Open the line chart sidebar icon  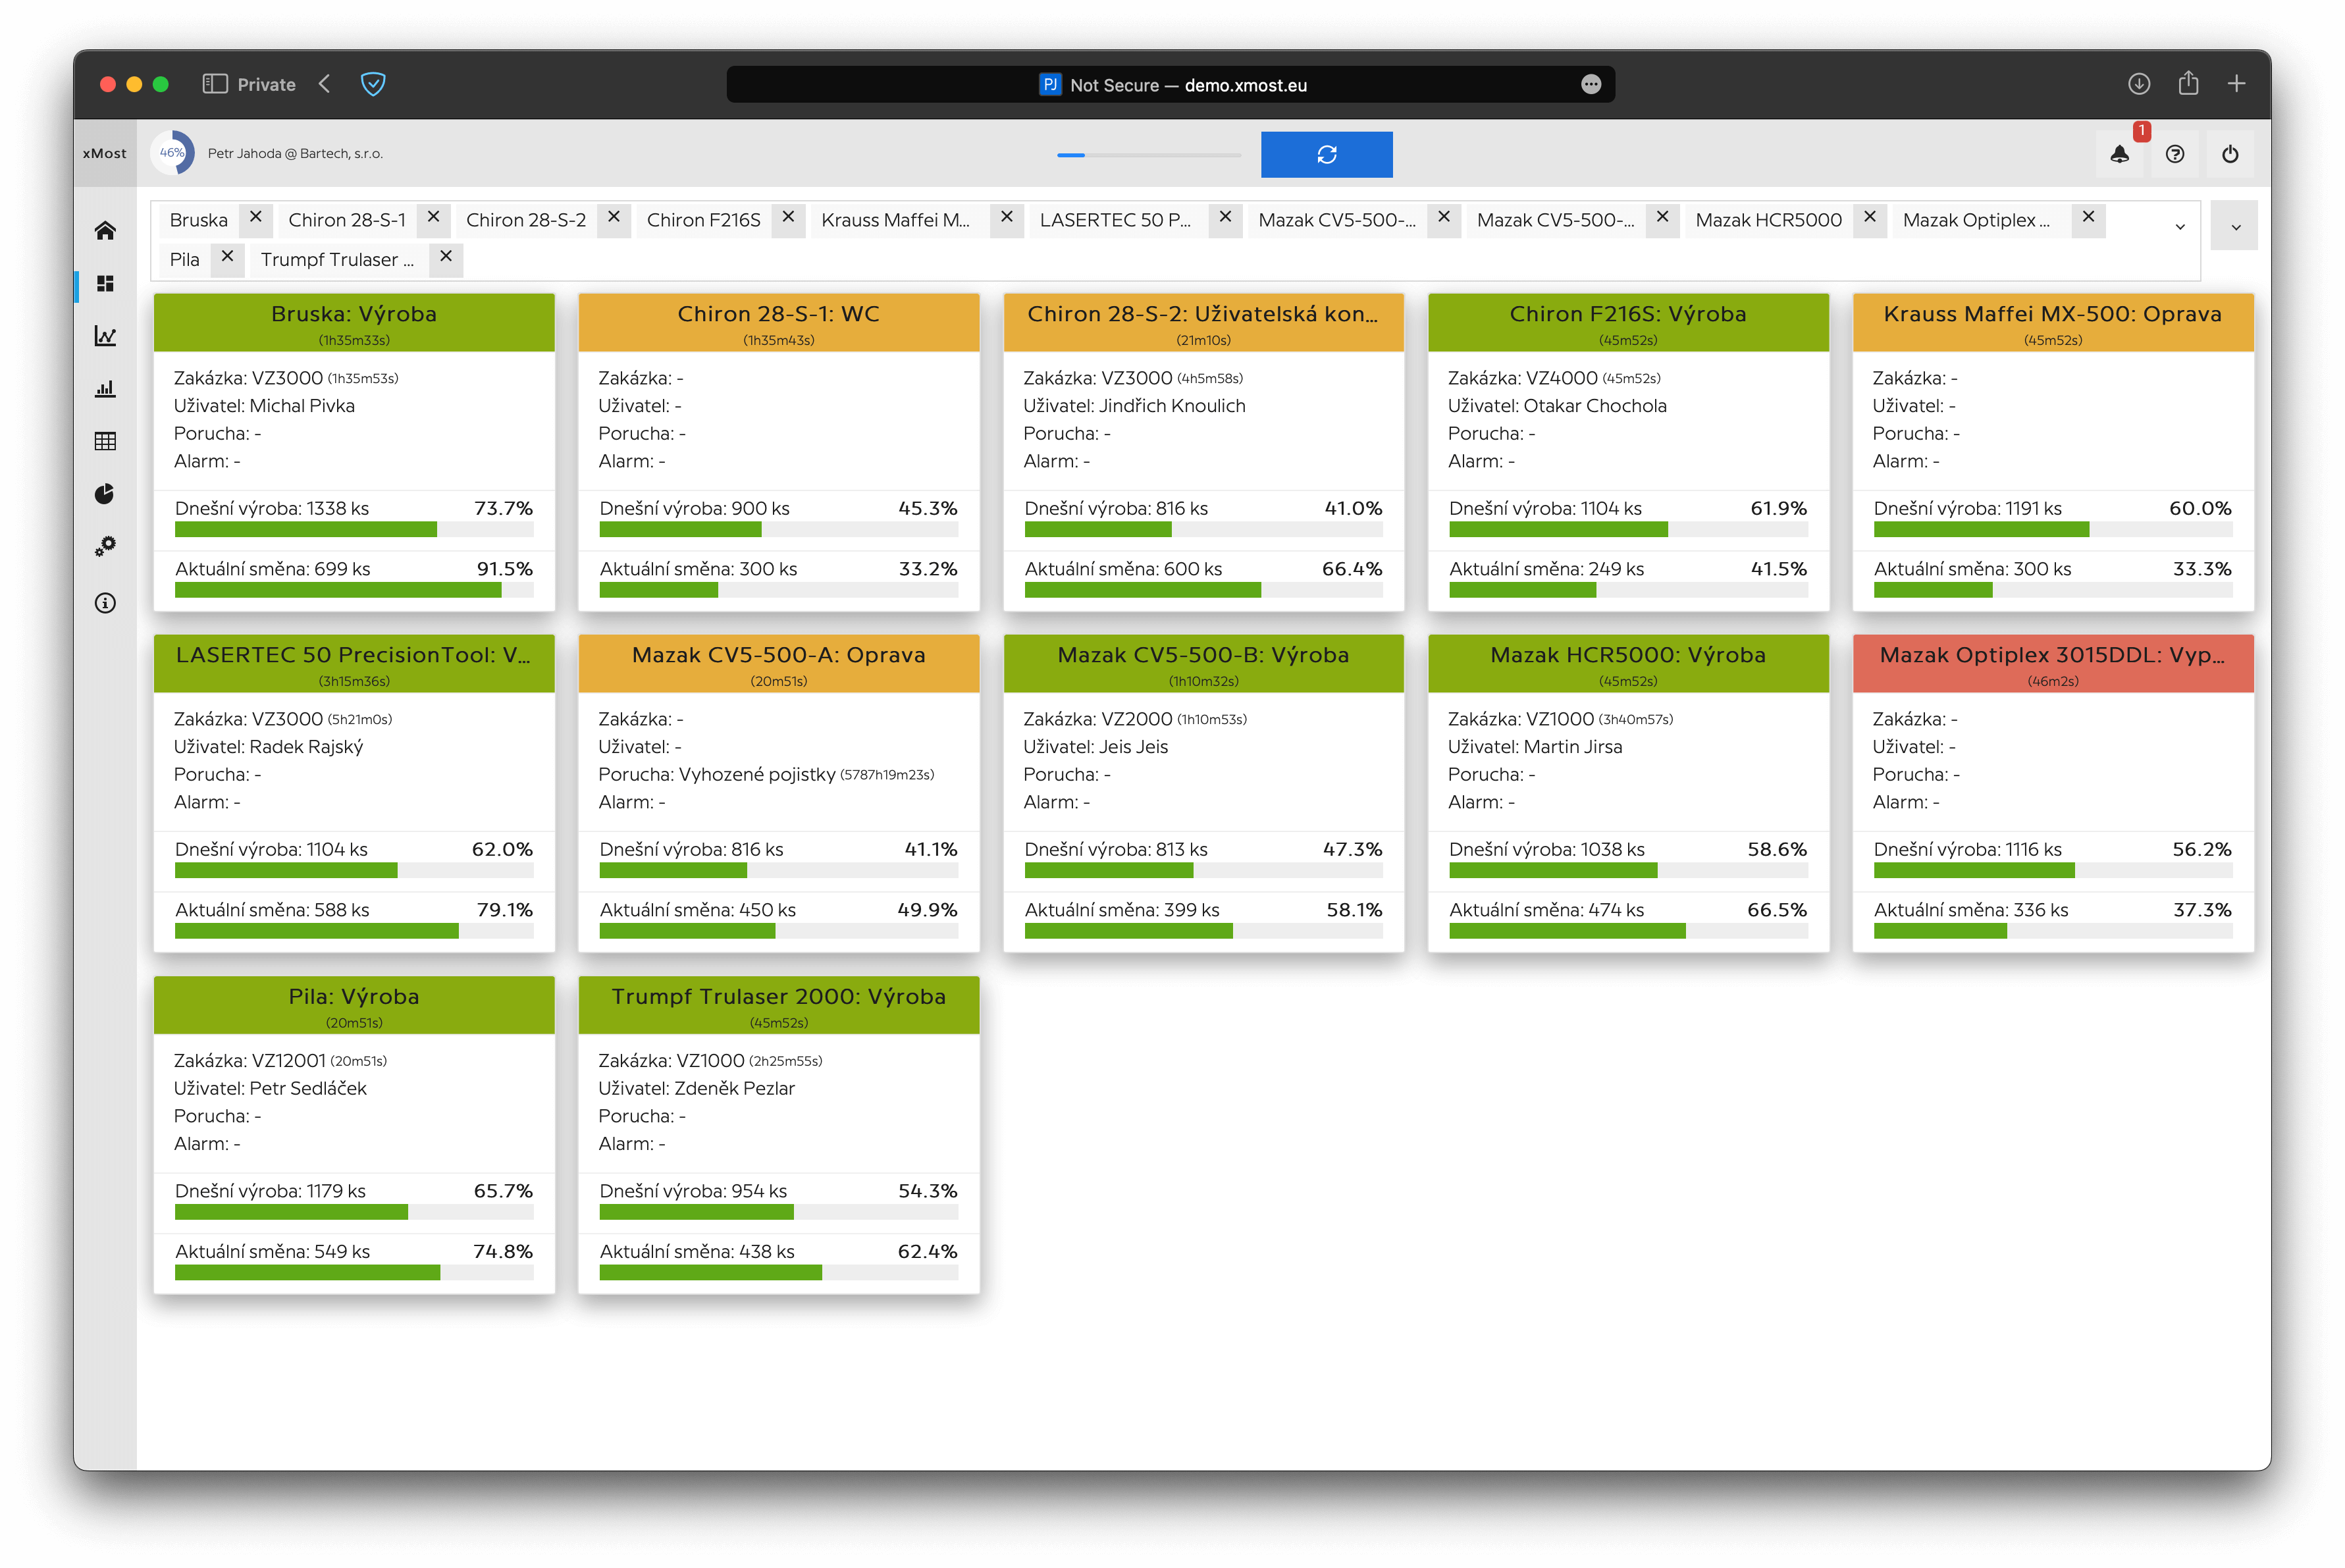[x=105, y=336]
